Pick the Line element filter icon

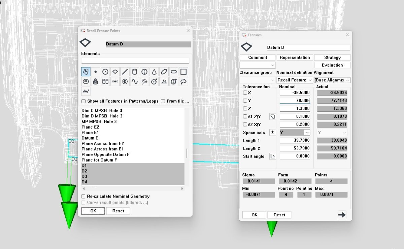(125, 72)
